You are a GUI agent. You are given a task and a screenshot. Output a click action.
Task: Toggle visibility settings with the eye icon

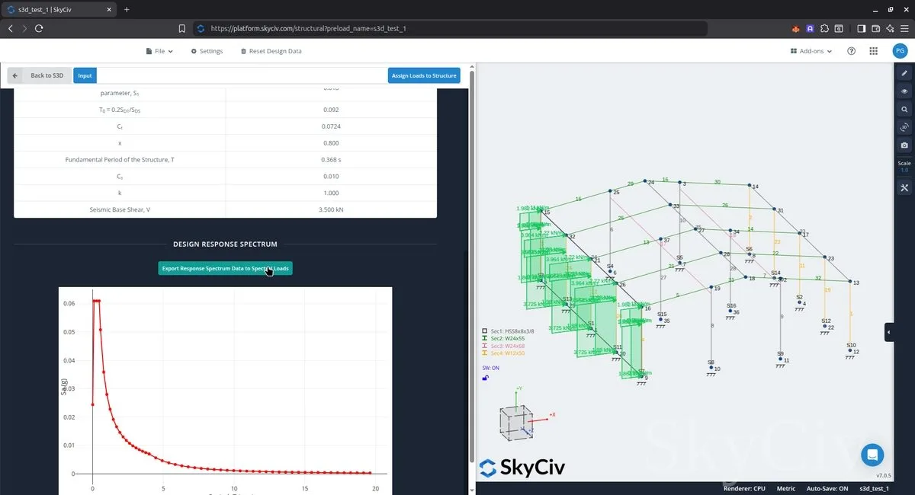pyautogui.click(x=904, y=91)
